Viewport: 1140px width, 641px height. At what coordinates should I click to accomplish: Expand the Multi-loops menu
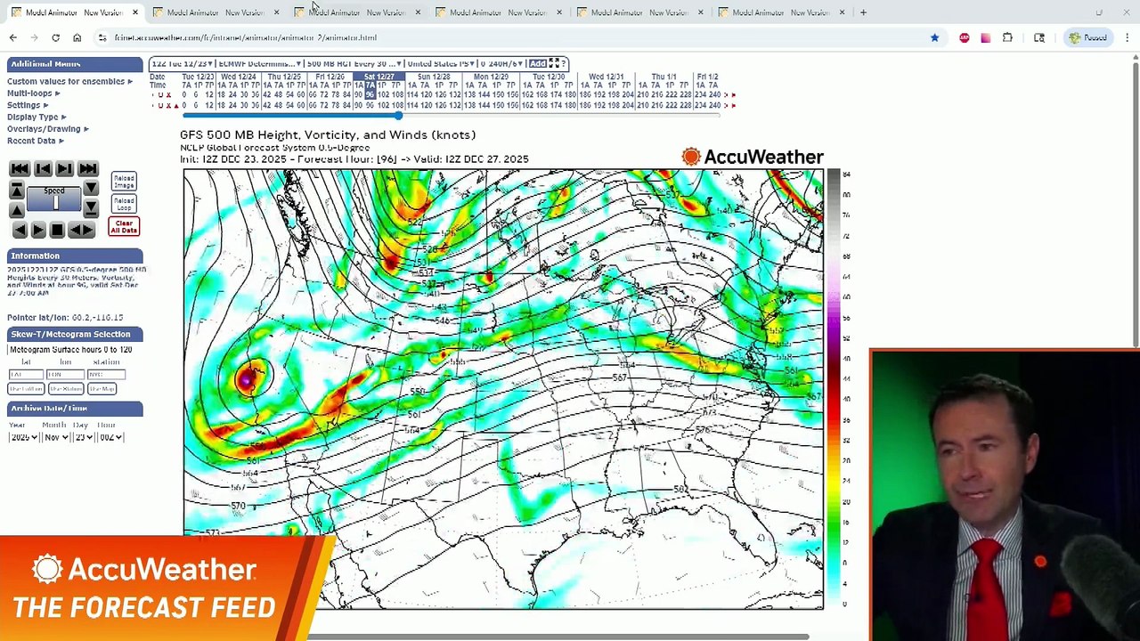[34, 93]
